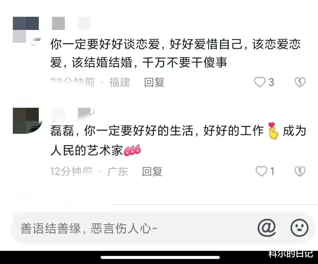Viewport: 318px width, 264px height.
Task: Dislike the Guangdong comment via broken heart
Action: (300, 171)
